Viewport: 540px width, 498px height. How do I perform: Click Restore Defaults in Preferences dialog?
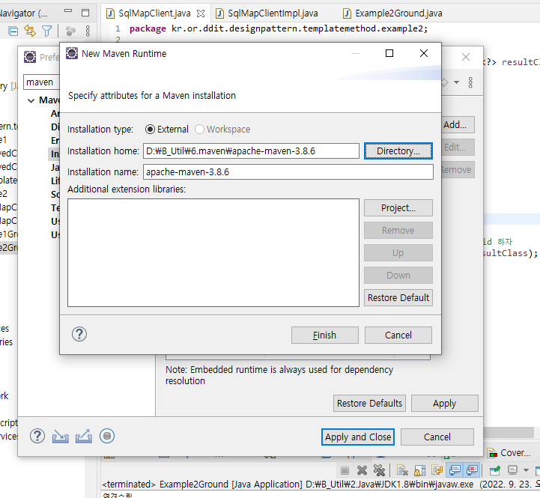[369, 404]
